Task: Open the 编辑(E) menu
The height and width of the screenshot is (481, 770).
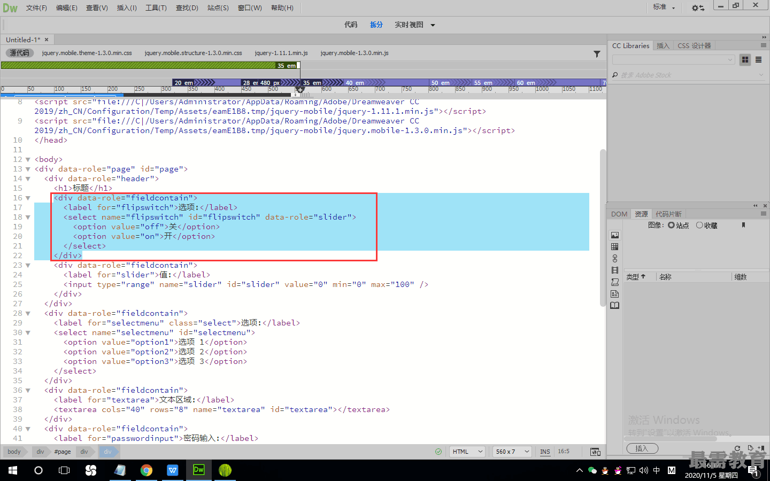Action: tap(67, 8)
